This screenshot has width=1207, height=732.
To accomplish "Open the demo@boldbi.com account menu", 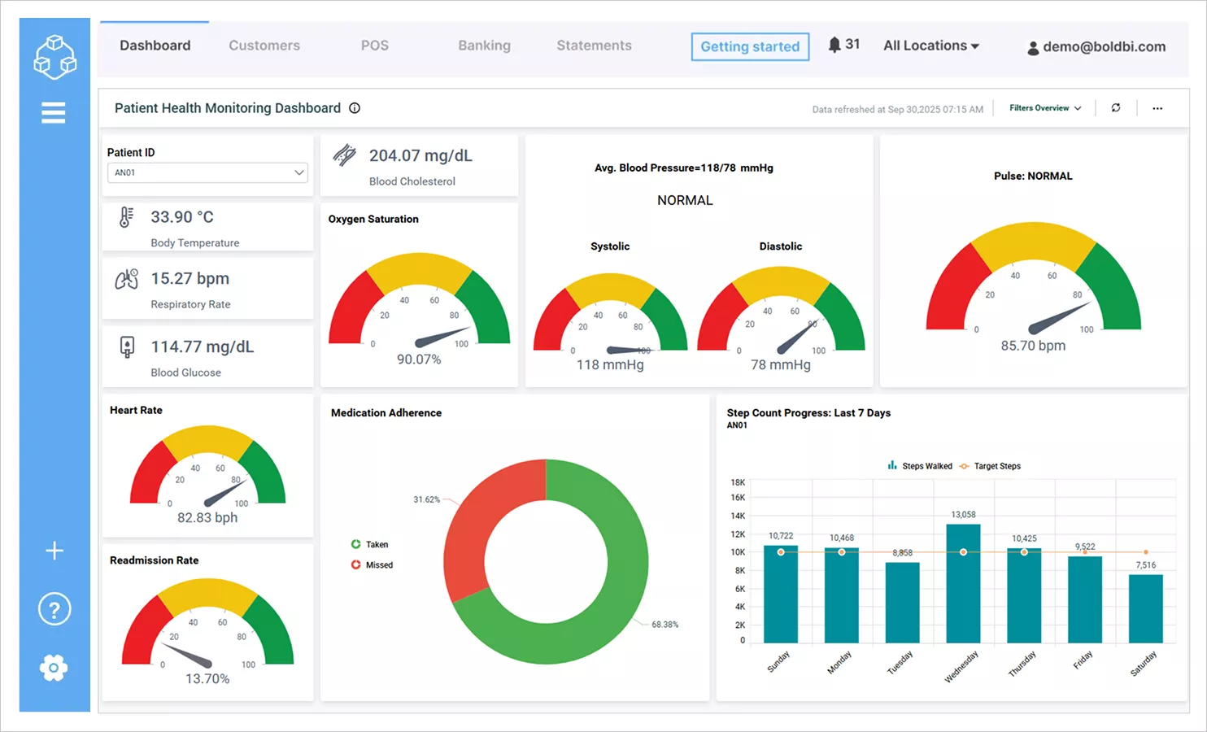I will [x=1097, y=47].
